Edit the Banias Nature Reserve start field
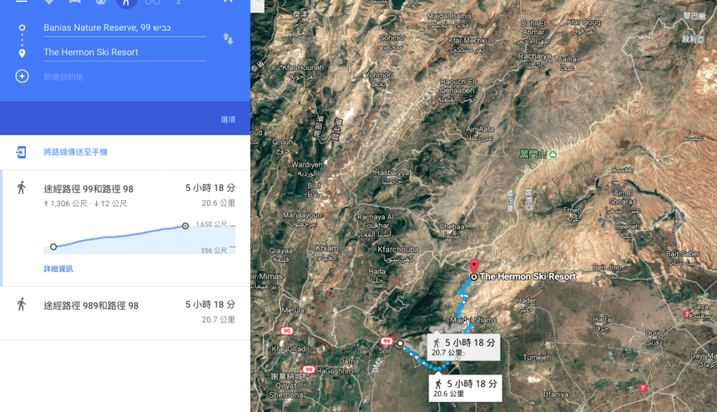Image resolution: width=717 pixels, height=412 pixels. (125, 28)
